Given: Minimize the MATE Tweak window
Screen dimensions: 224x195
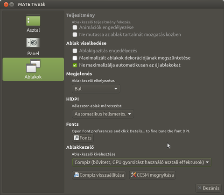Looking at the screenshot, I should [12, 5].
